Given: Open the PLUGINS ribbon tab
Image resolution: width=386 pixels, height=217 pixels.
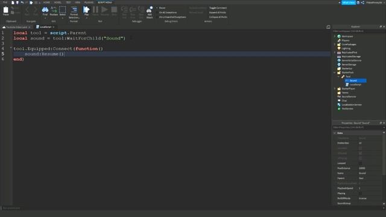Looking at the screenshot, I should coord(89,2).
